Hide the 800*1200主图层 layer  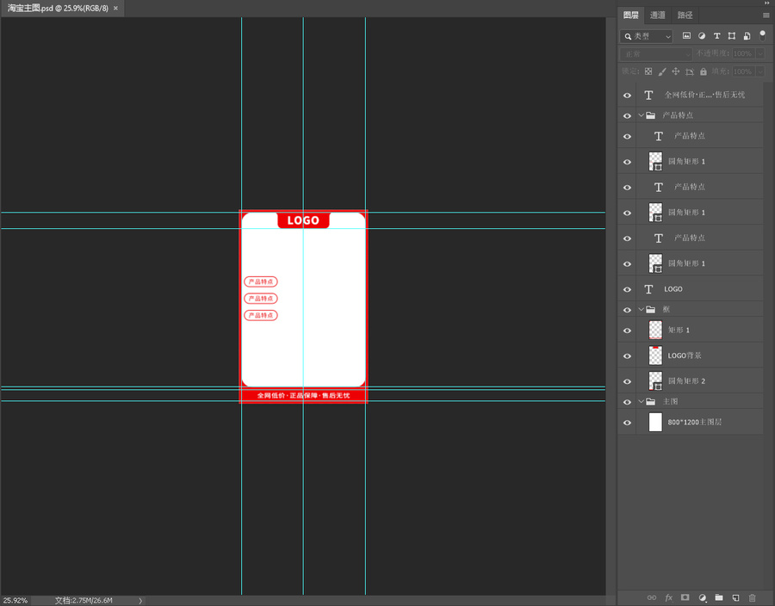[x=627, y=423]
